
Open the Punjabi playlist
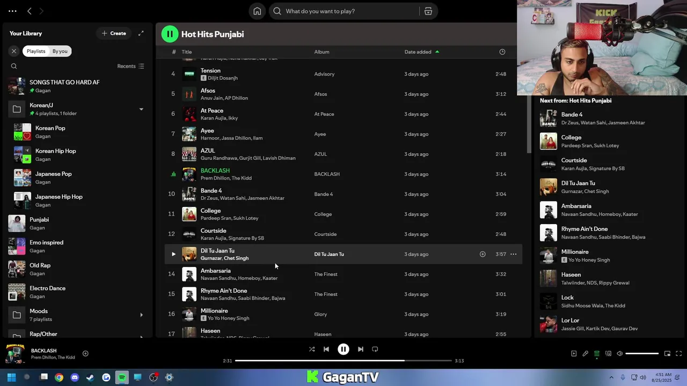[77, 224]
